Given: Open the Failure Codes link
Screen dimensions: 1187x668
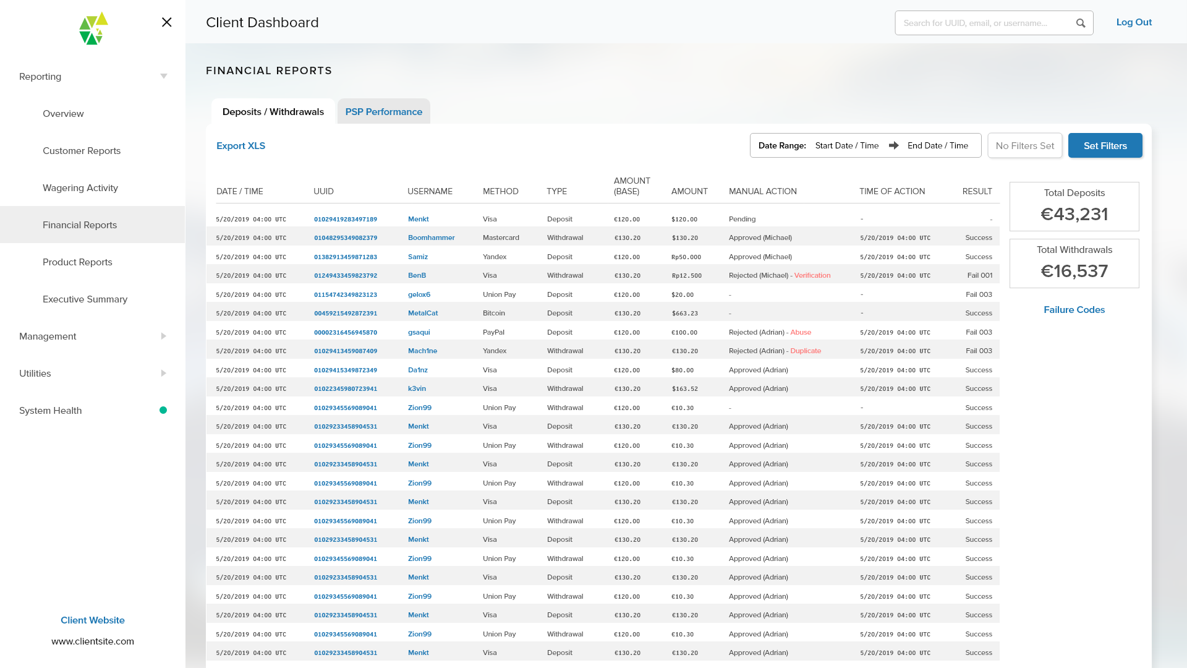Looking at the screenshot, I should point(1074,310).
